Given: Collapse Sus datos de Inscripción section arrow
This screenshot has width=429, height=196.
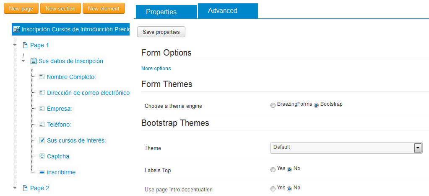Looking at the screenshot, I should [x=23, y=61].
